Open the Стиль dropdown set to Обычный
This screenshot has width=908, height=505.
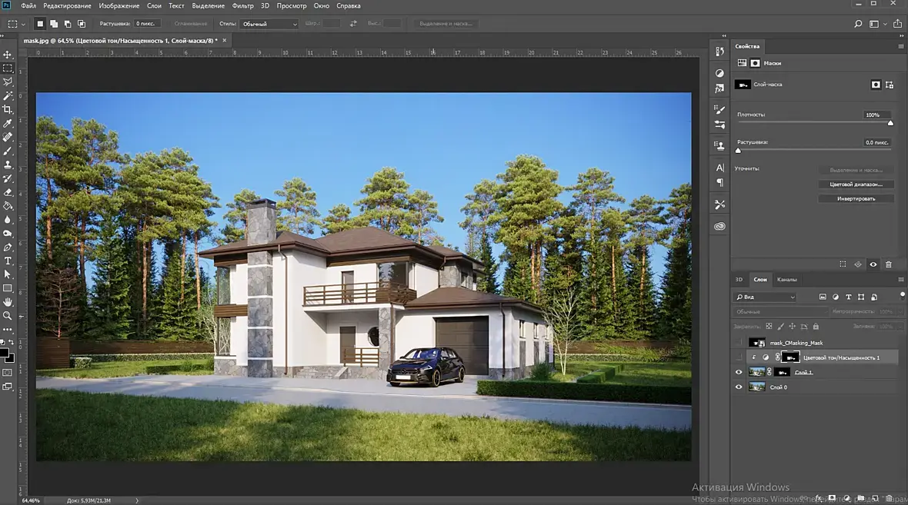click(269, 24)
